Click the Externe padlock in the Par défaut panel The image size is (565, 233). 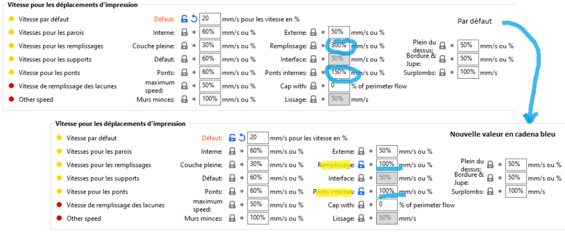(x=311, y=32)
